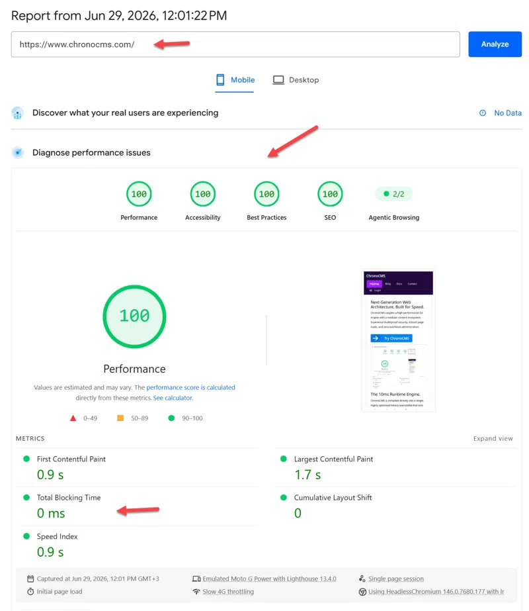Click the orange square 50–89 legend icon
This screenshot has height=611, width=529.
[x=120, y=418]
